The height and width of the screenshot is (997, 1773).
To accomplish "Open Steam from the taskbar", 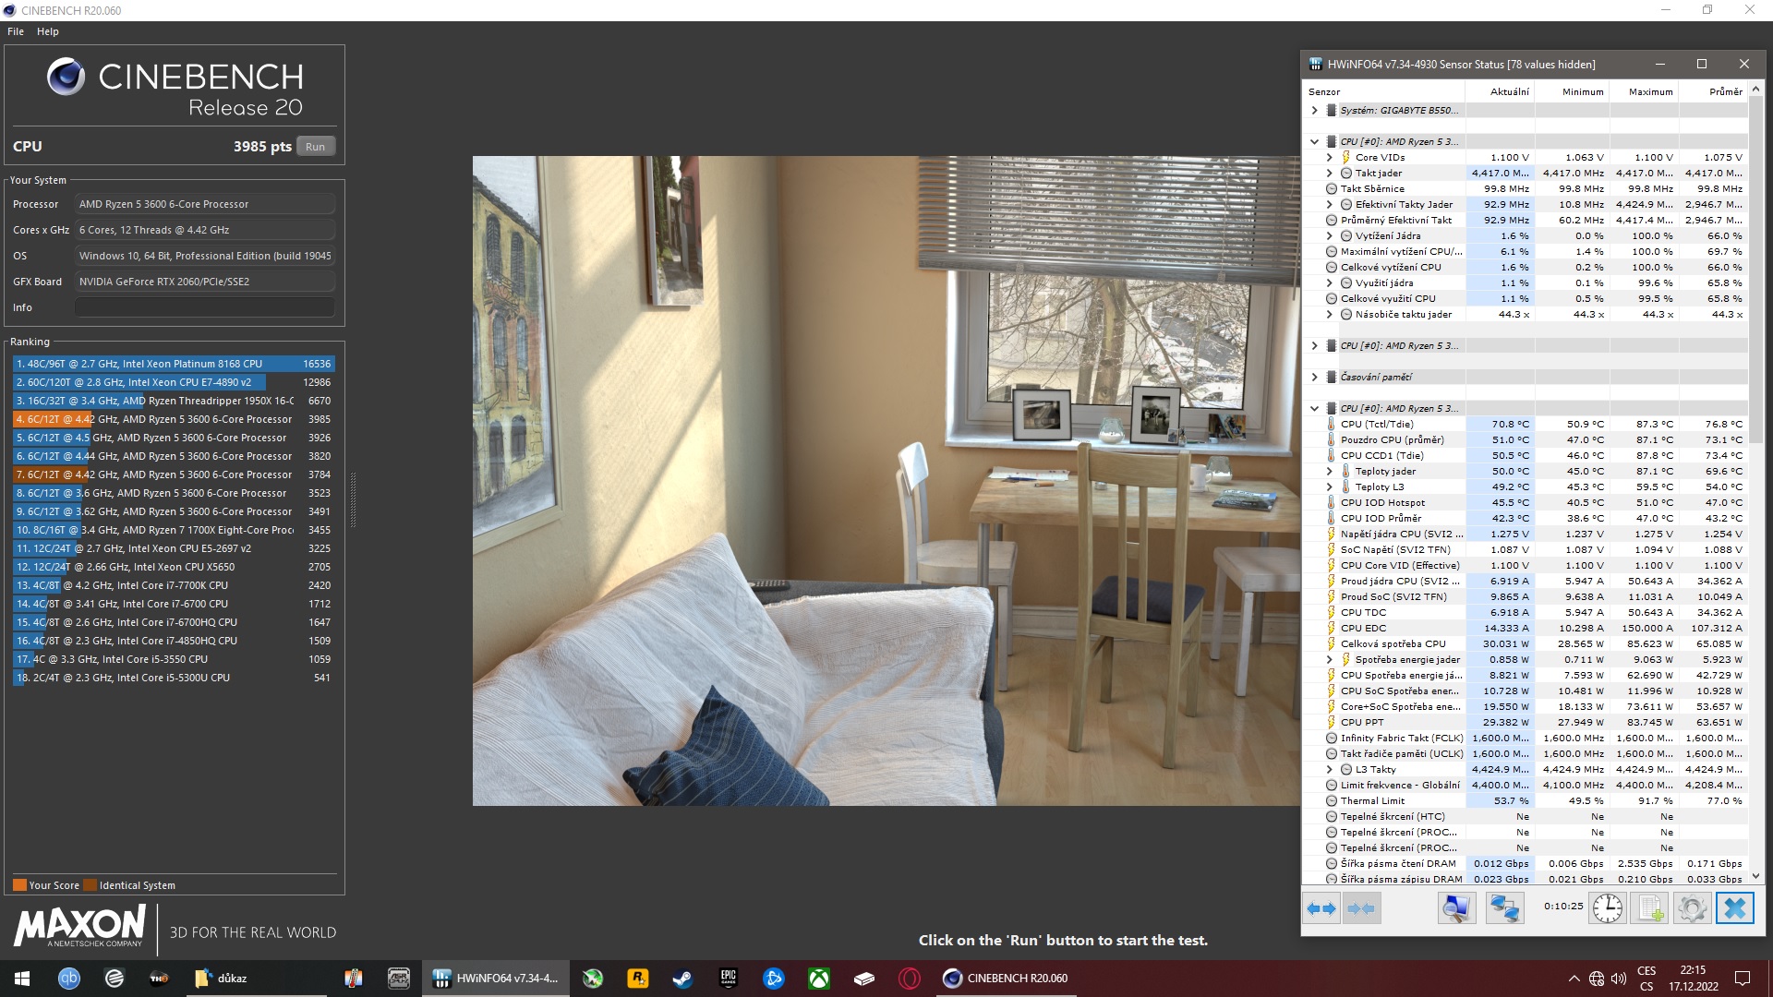I will [682, 979].
